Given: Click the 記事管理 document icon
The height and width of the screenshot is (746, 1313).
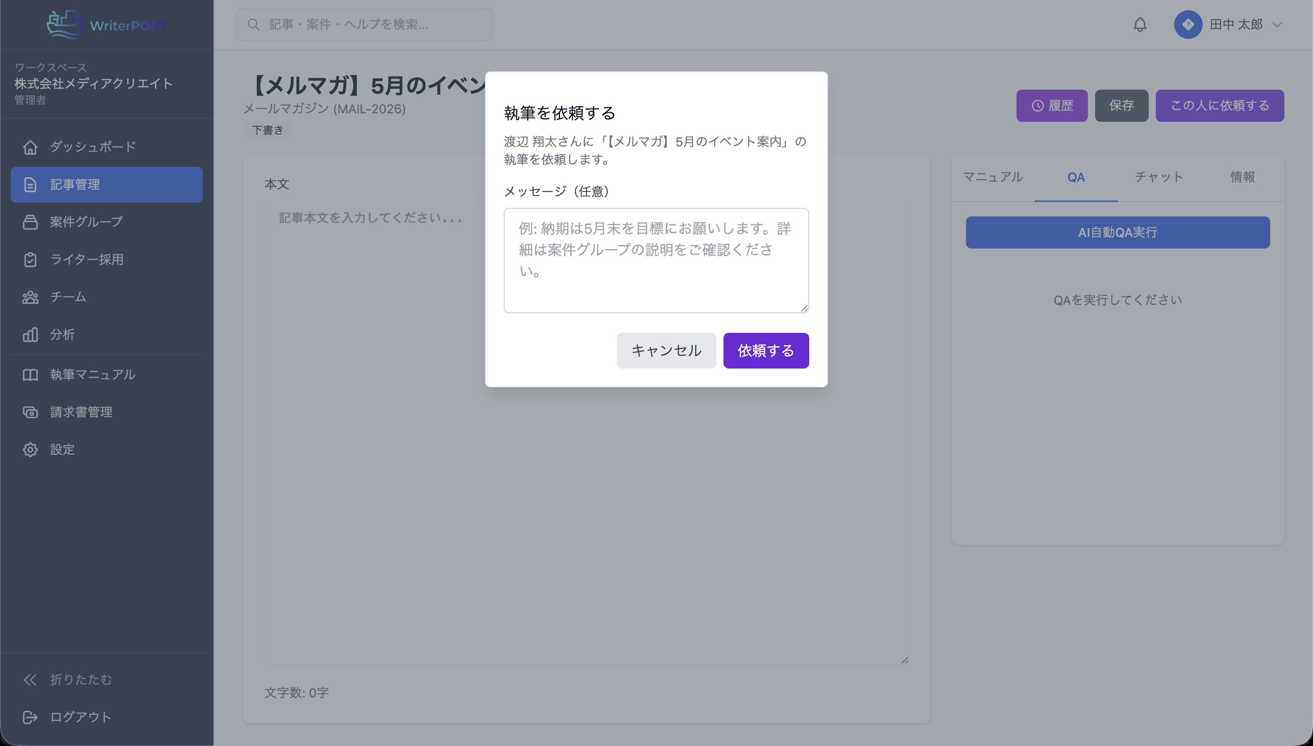Looking at the screenshot, I should pos(30,184).
